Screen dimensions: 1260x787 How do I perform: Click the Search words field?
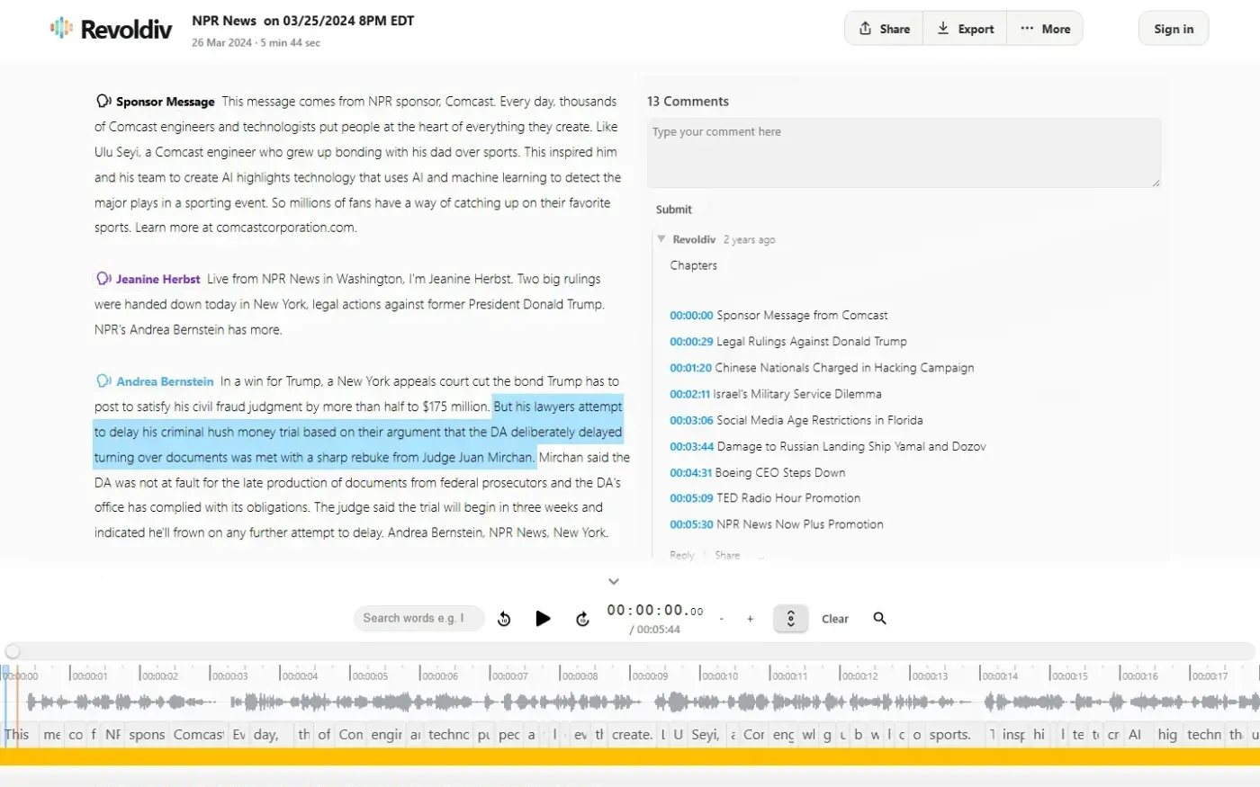[x=418, y=619]
